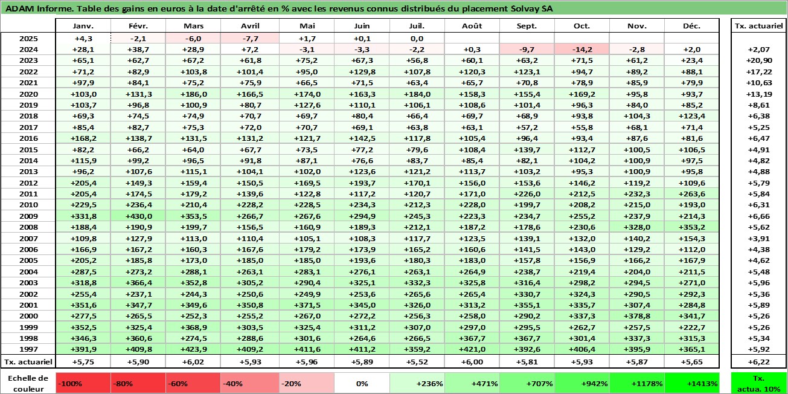Click the 2009 Févr. cell +430,0
Screen dimensions: 788x394
coord(138,216)
